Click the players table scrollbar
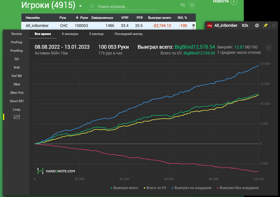The image size is (280, 197). (194, 26)
